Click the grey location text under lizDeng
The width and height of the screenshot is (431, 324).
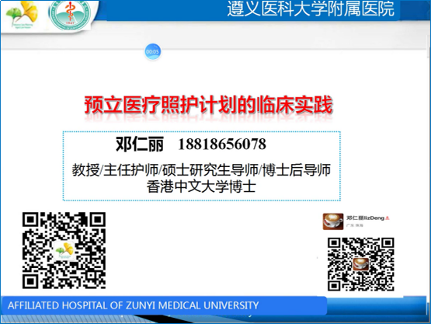pos(355,225)
